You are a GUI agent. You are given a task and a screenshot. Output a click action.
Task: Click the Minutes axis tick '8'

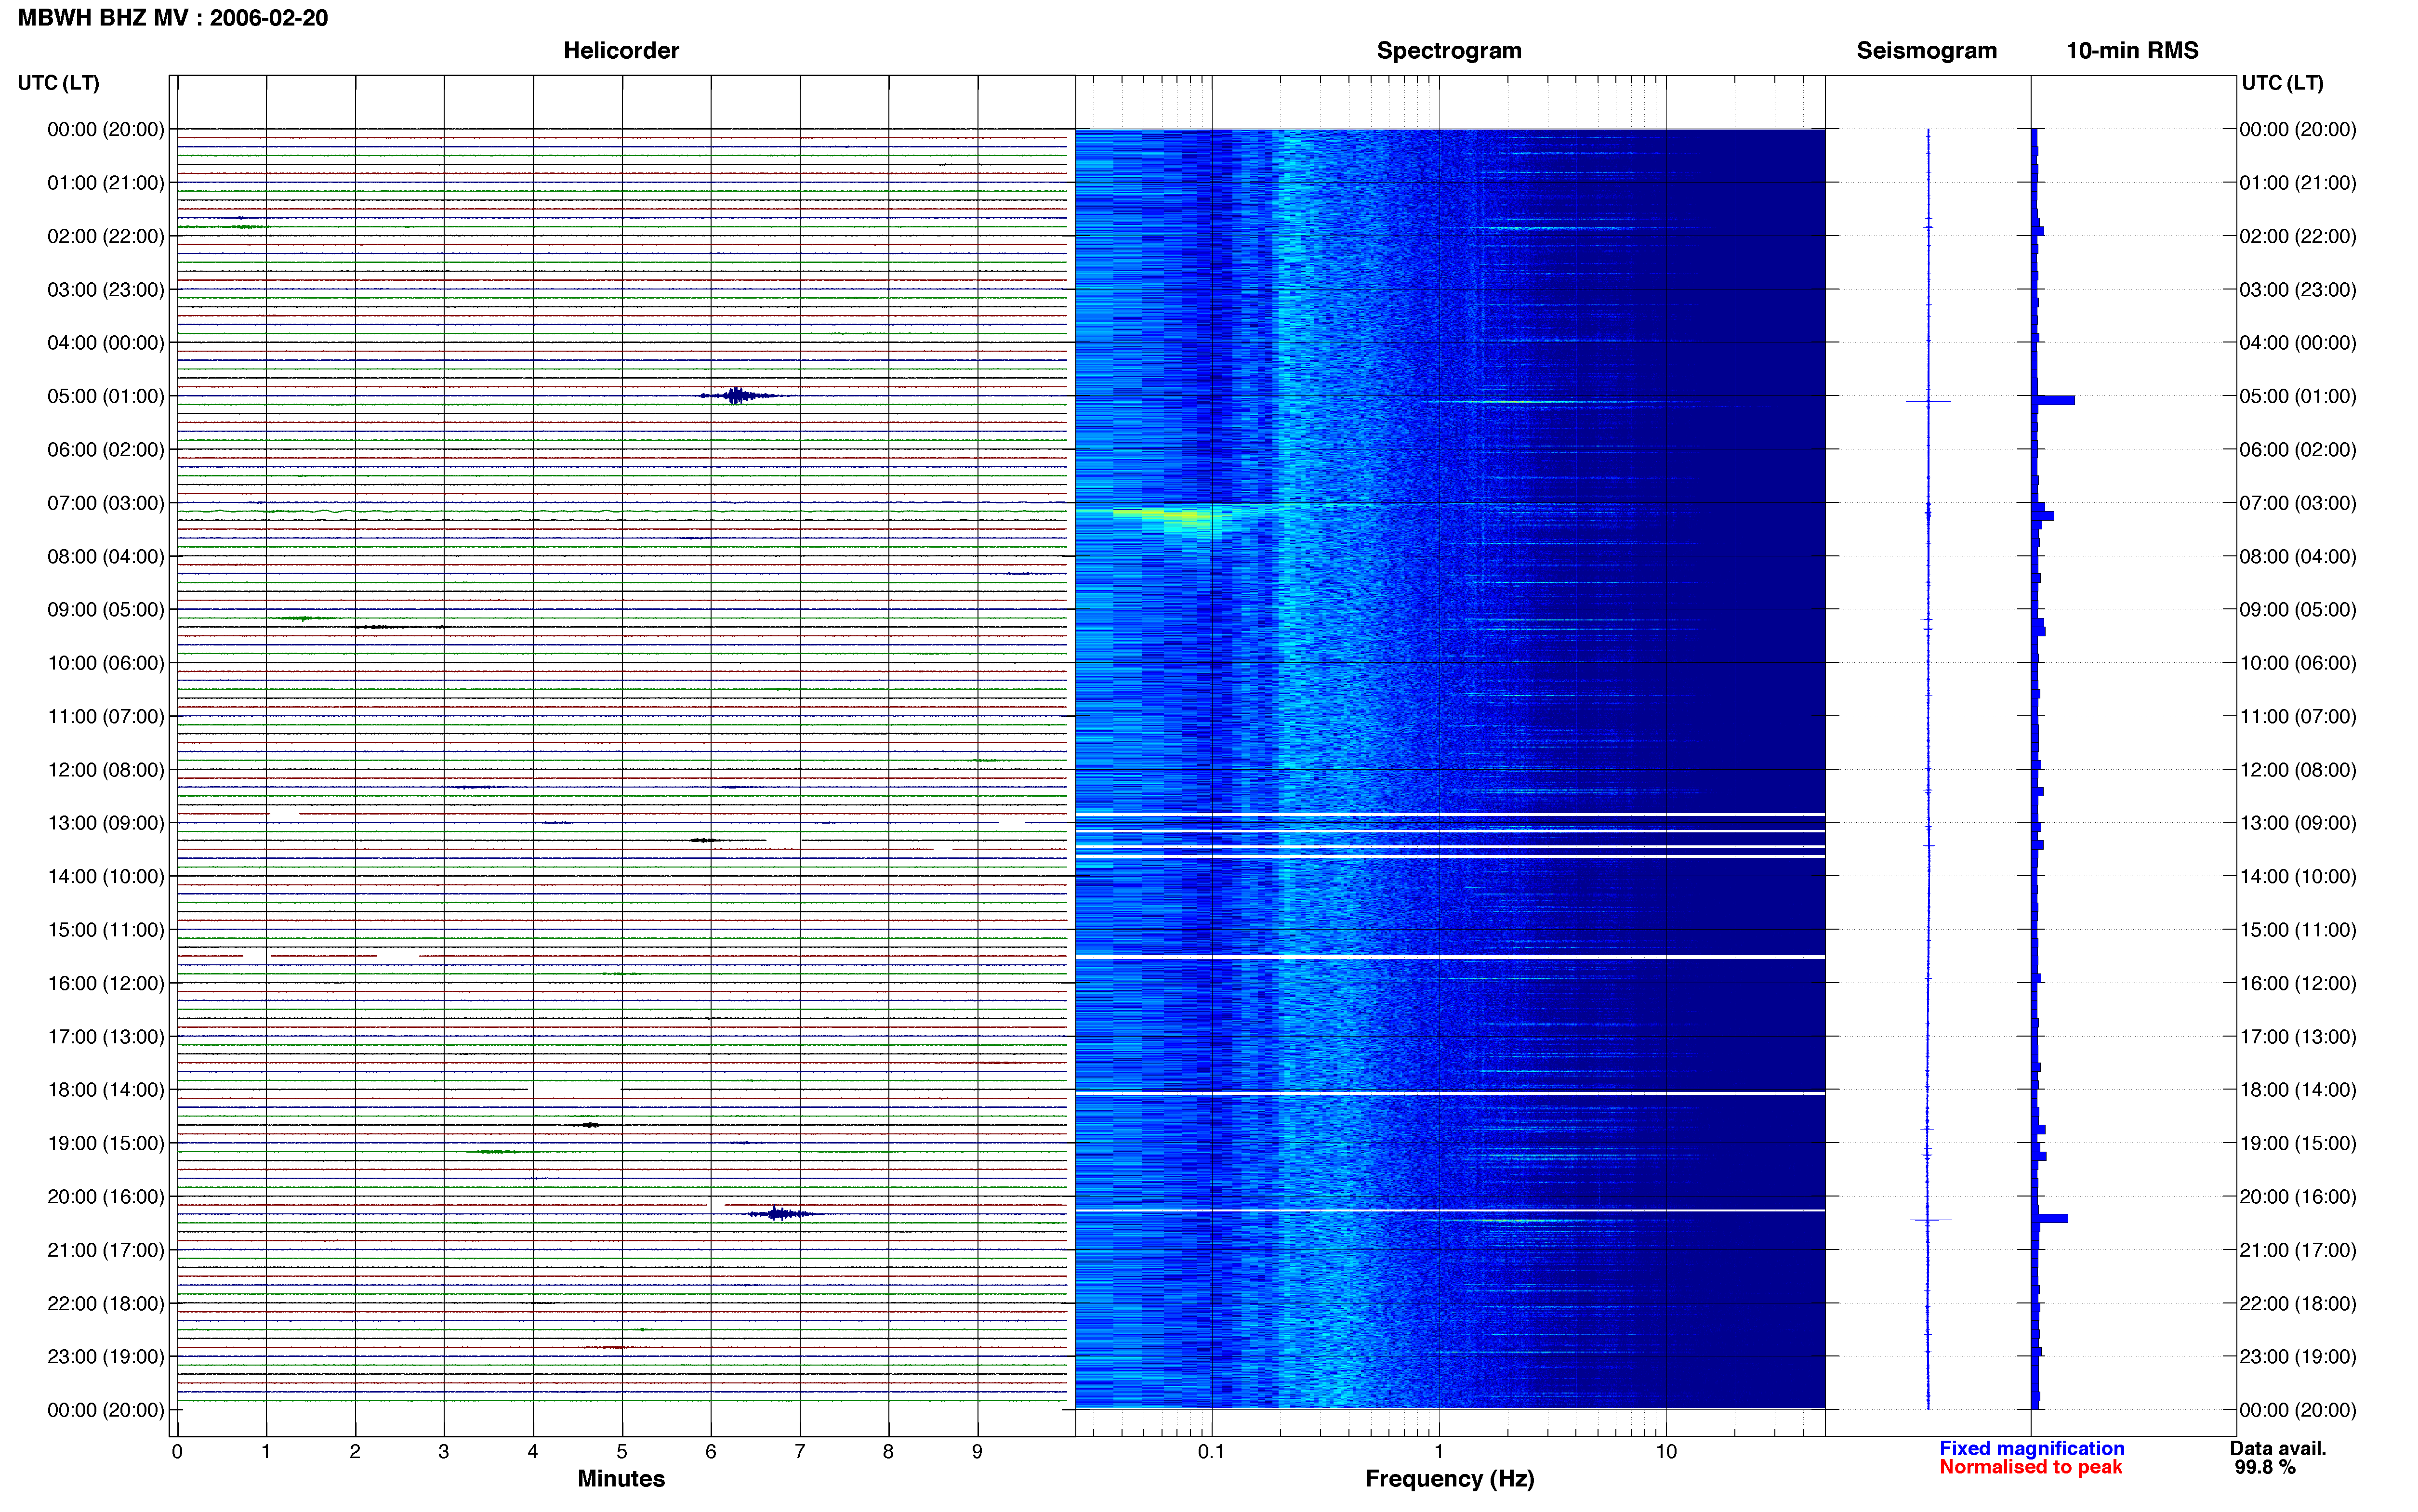pyautogui.click(x=888, y=1451)
